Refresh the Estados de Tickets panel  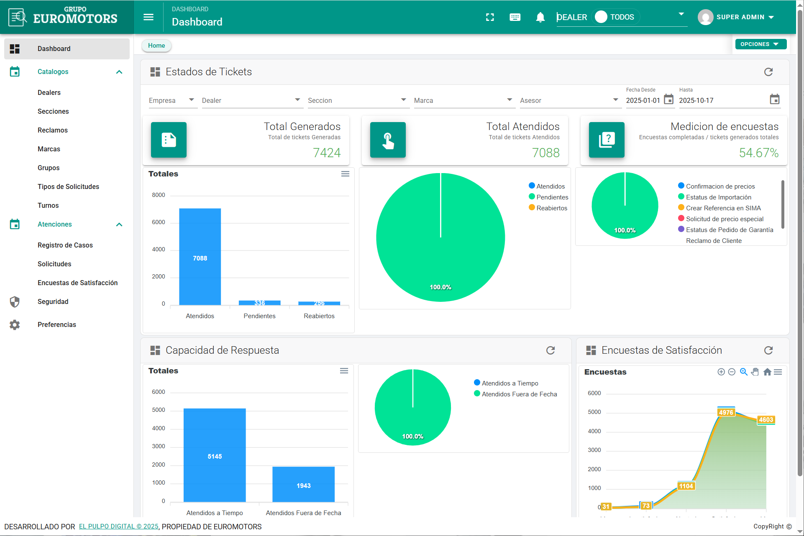click(x=768, y=72)
